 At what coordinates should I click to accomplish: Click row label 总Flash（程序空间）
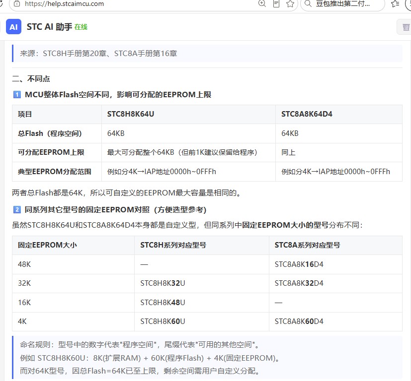click(x=50, y=133)
